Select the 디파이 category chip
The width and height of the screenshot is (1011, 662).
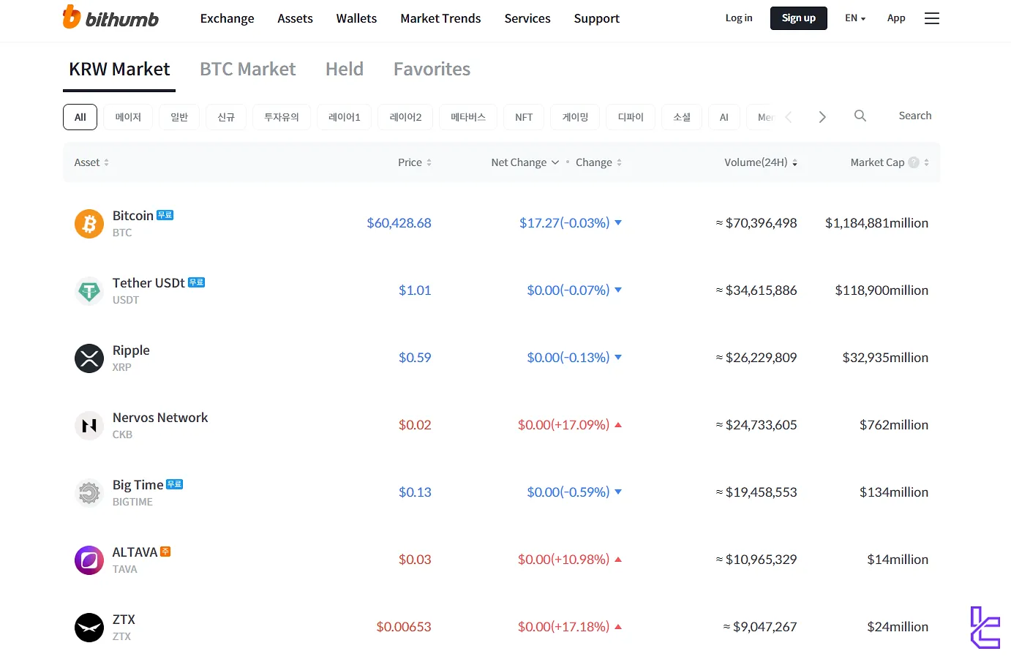pyautogui.click(x=631, y=117)
